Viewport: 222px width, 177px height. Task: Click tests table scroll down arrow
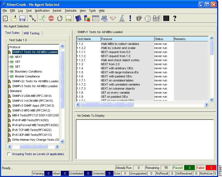coord(211,100)
